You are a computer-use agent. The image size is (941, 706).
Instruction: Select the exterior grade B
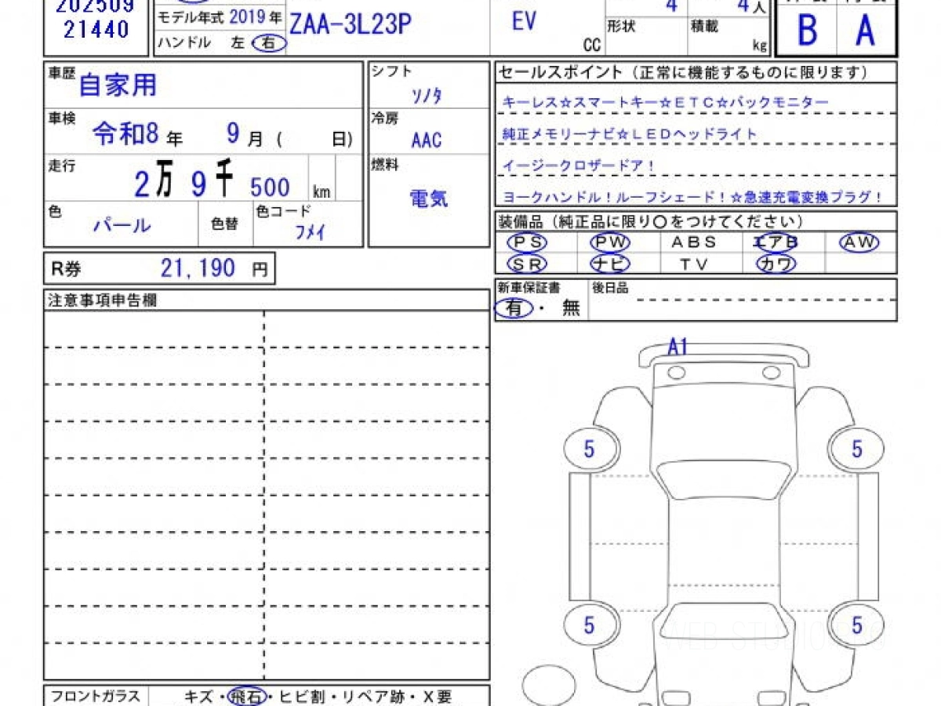coord(807,31)
